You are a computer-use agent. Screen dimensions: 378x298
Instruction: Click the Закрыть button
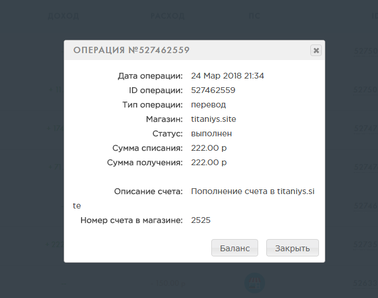[x=292, y=248]
